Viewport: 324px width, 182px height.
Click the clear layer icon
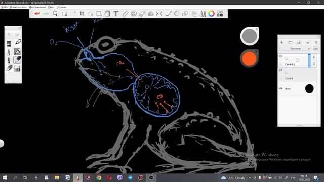[308, 42]
